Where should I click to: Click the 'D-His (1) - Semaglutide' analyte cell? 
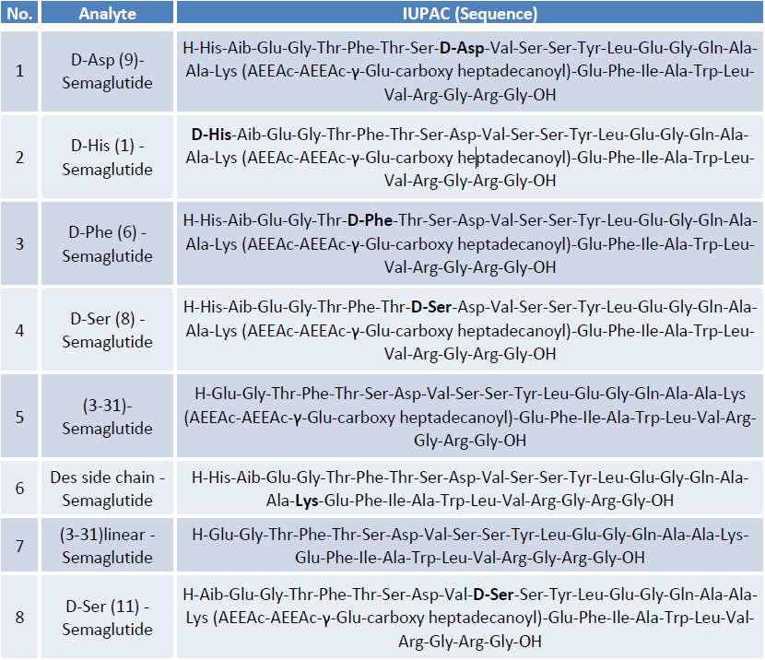tap(107, 158)
